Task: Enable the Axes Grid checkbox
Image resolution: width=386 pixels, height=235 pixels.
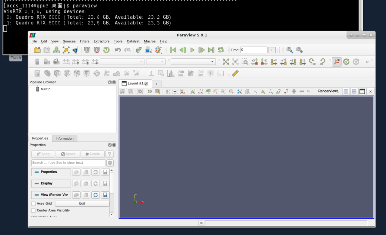Action: click(x=33, y=204)
